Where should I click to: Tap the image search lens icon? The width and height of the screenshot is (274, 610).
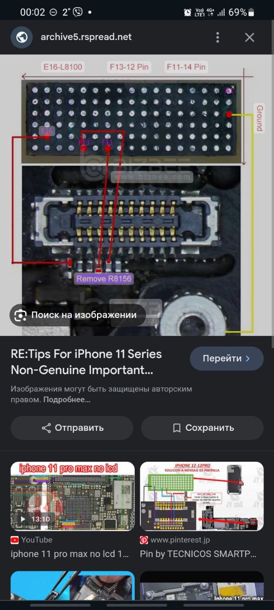point(20,315)
